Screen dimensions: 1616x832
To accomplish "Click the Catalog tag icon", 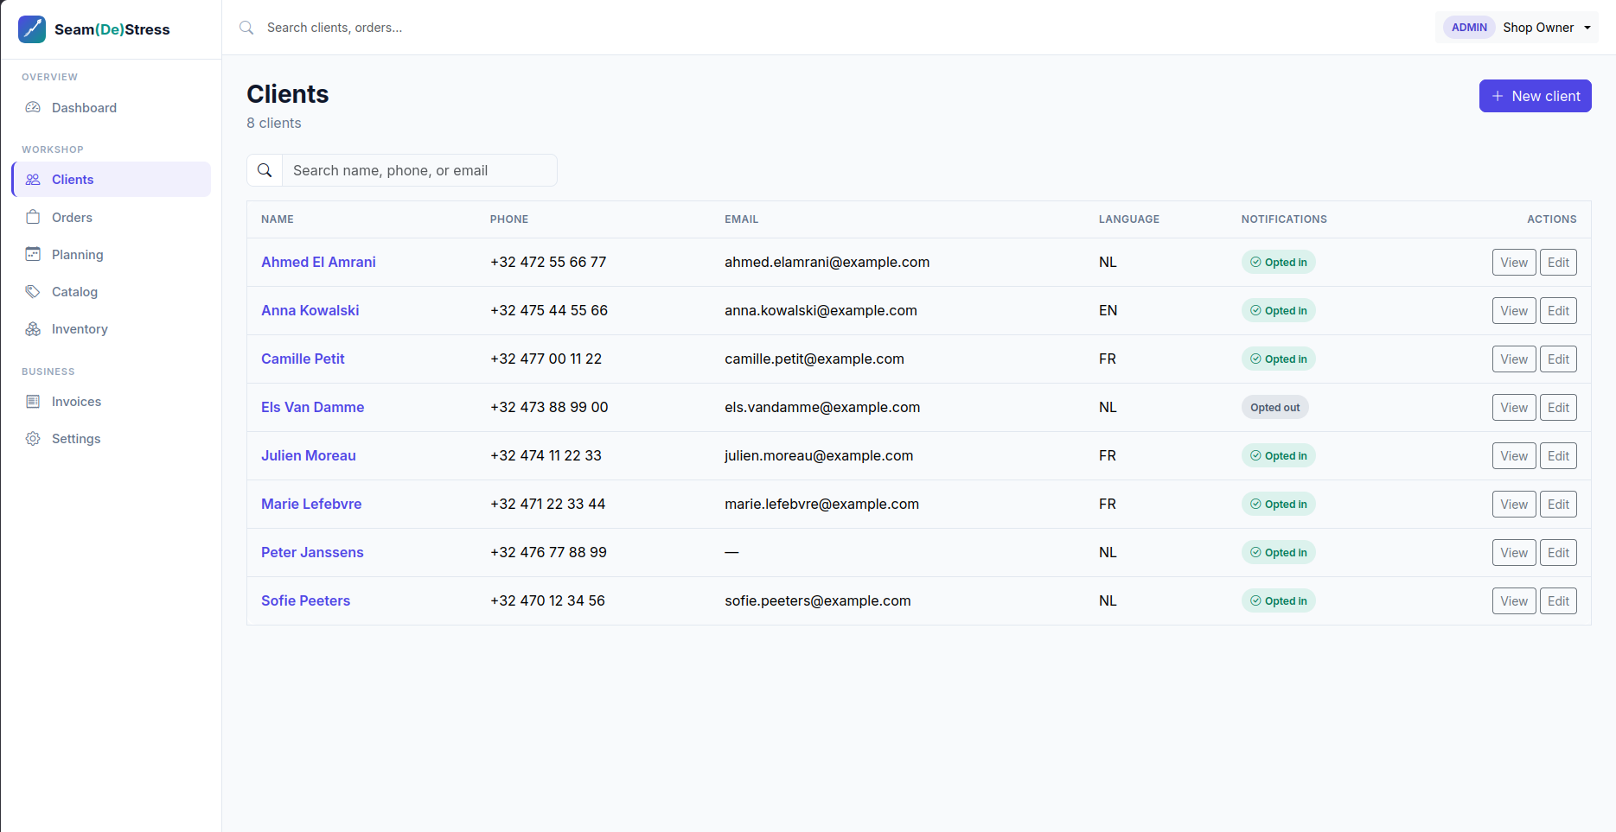I will (x=33, y=291).
